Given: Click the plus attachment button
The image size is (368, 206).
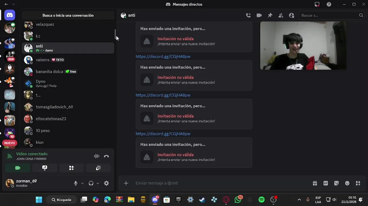Looking at the screenshot, I should tap(126, 183).
